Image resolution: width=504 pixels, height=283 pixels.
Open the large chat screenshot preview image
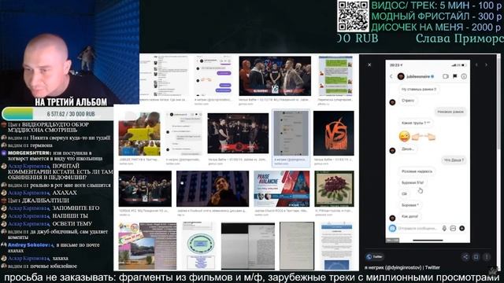click(x=428, y=151)
